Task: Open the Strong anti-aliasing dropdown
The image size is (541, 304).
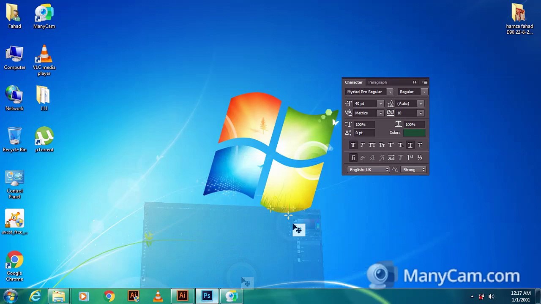Action: coord(414,170)
